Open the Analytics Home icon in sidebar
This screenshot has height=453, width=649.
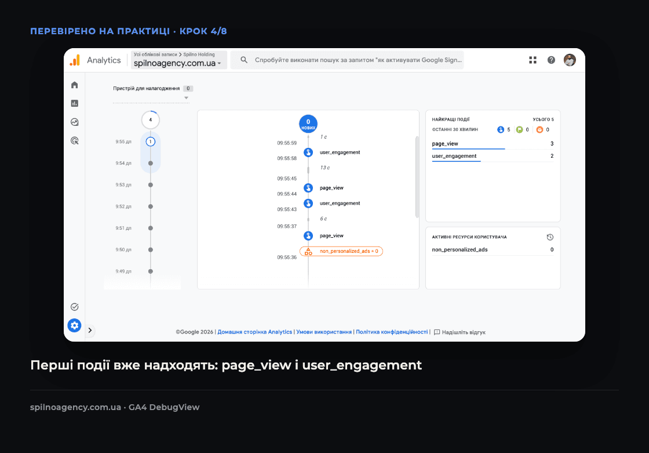(x=75, y=85)
